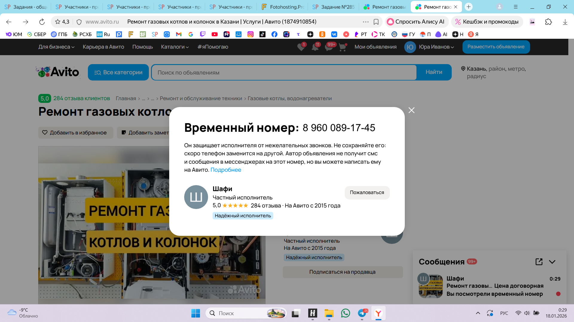Open Messages panel in new window
Viewport: 574px width, 322px height.
coord(539,262)
